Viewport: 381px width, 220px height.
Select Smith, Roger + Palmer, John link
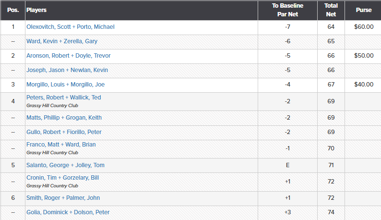pyautogui.click(x=63, y=198)
